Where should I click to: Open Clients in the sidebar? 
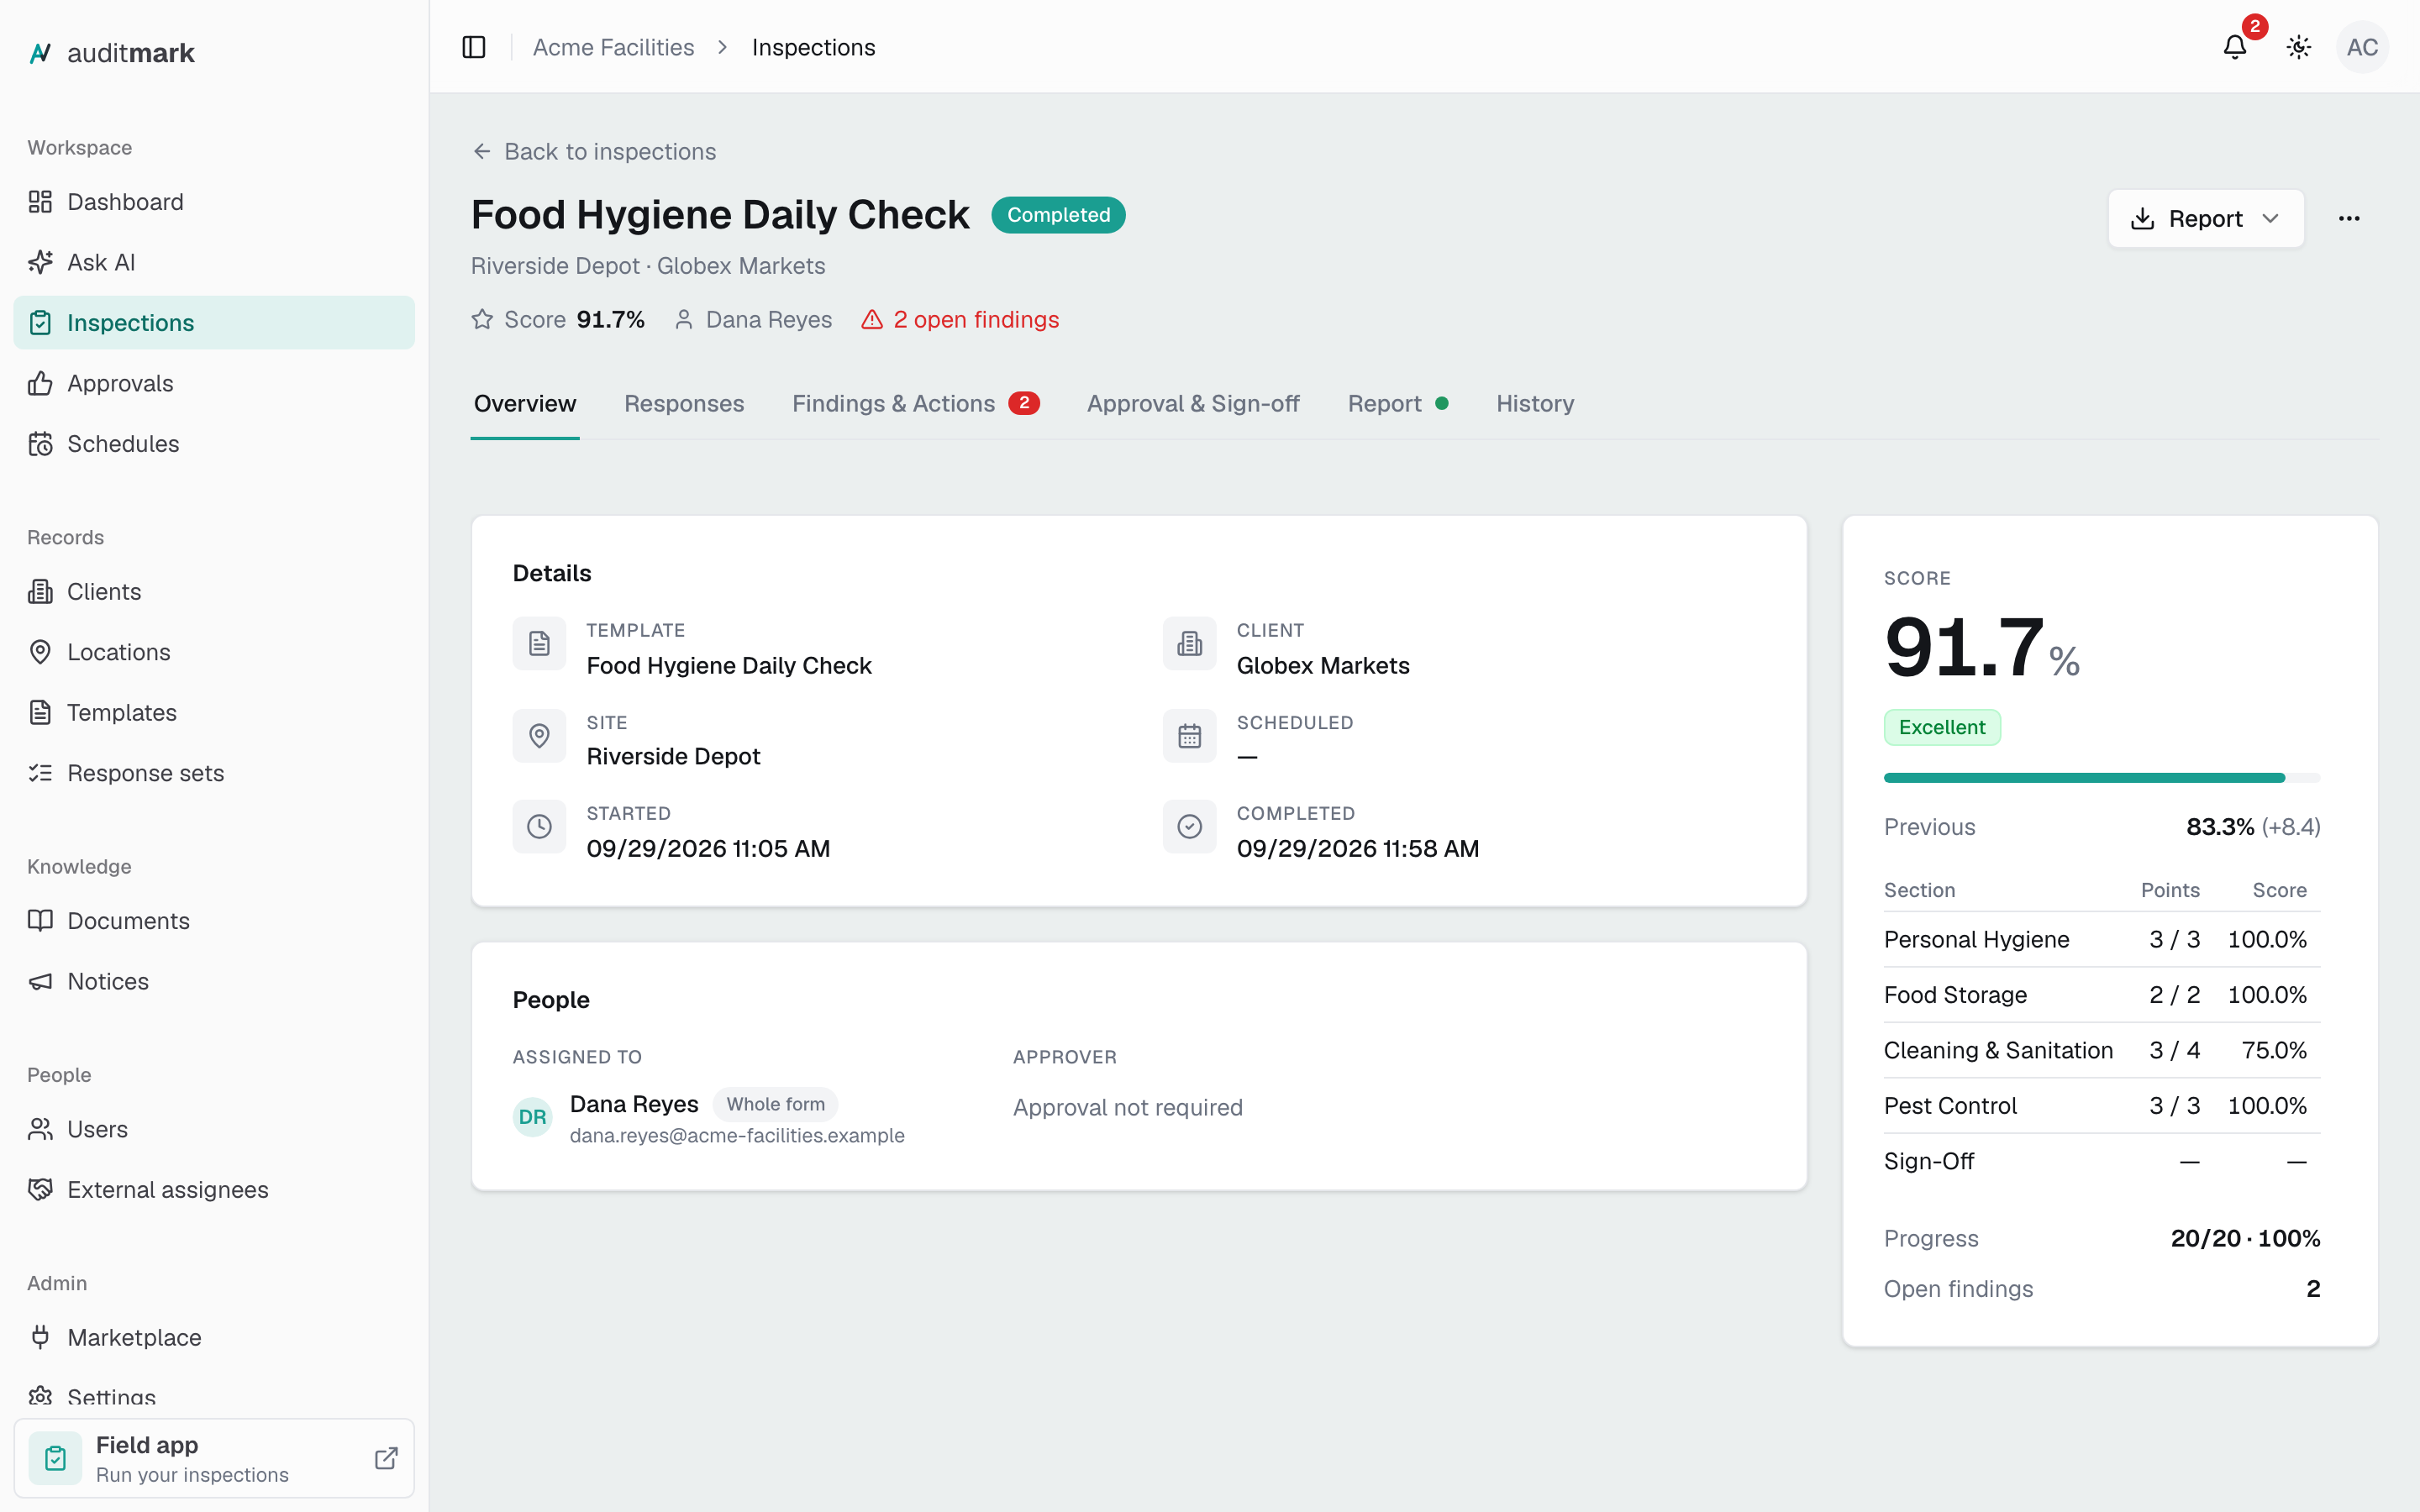pyautogui.click(x=214, y=591)
